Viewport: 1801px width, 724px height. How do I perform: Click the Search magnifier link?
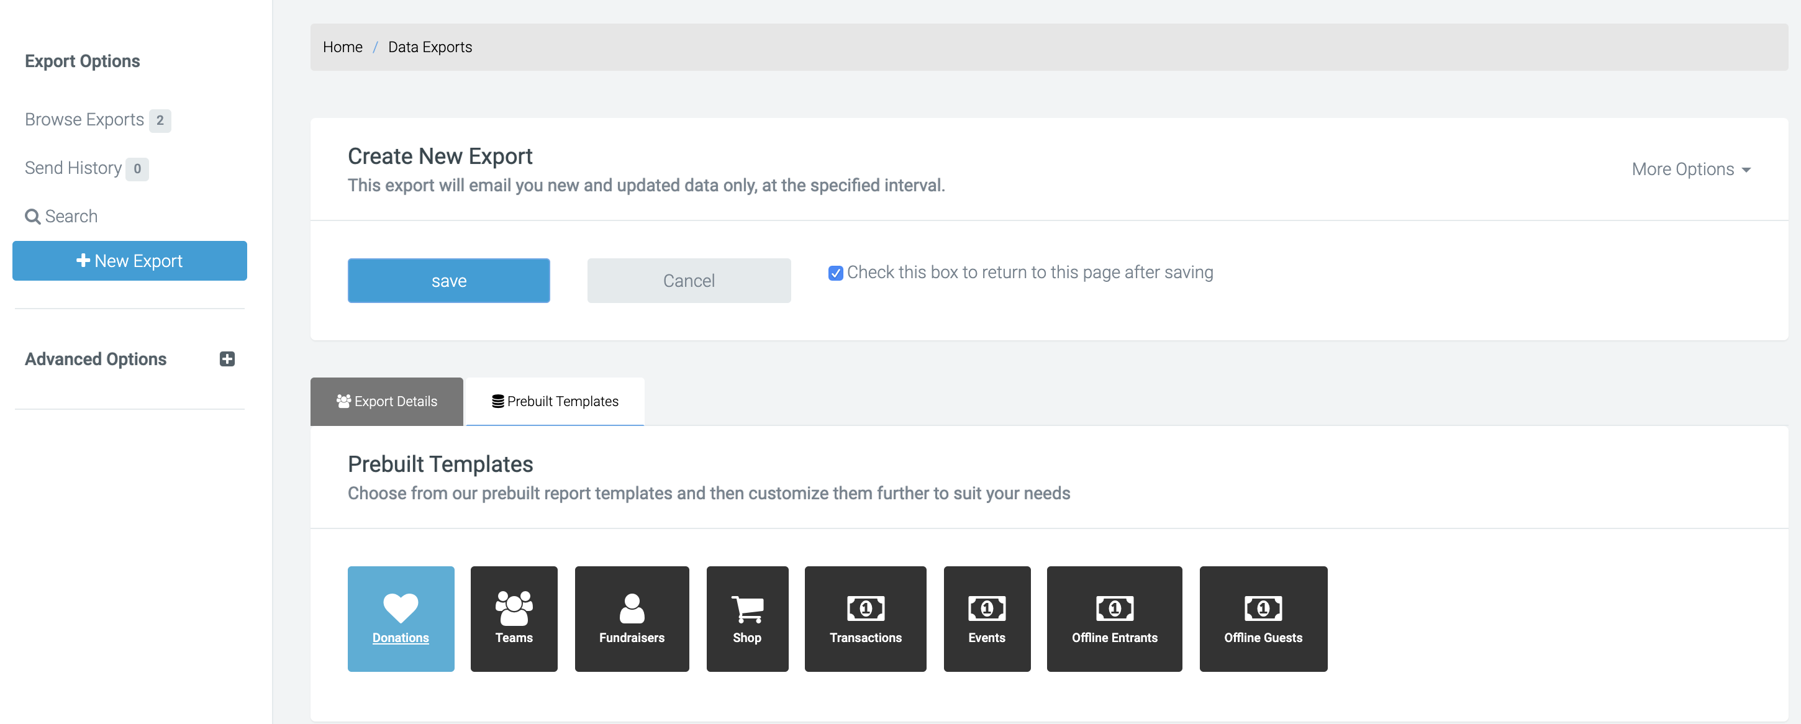coord(61,216)
